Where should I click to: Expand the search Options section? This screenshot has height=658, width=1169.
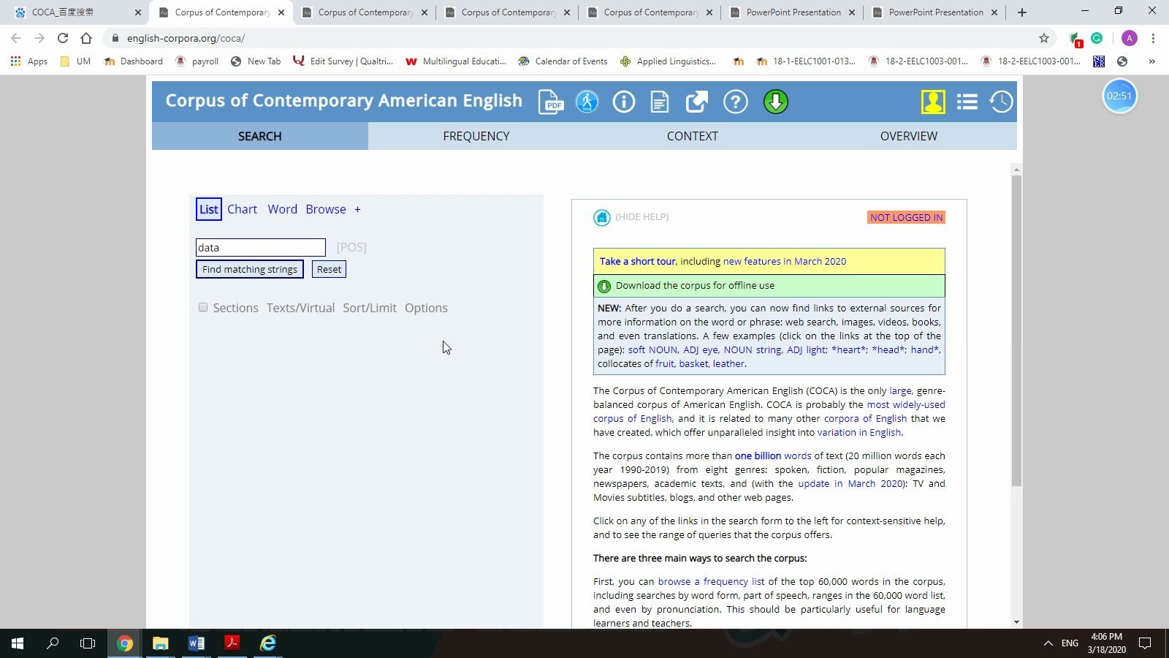click(426, 309)
